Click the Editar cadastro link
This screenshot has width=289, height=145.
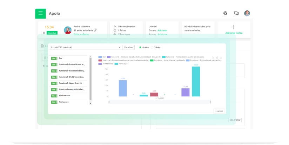(x=81, y=34)
